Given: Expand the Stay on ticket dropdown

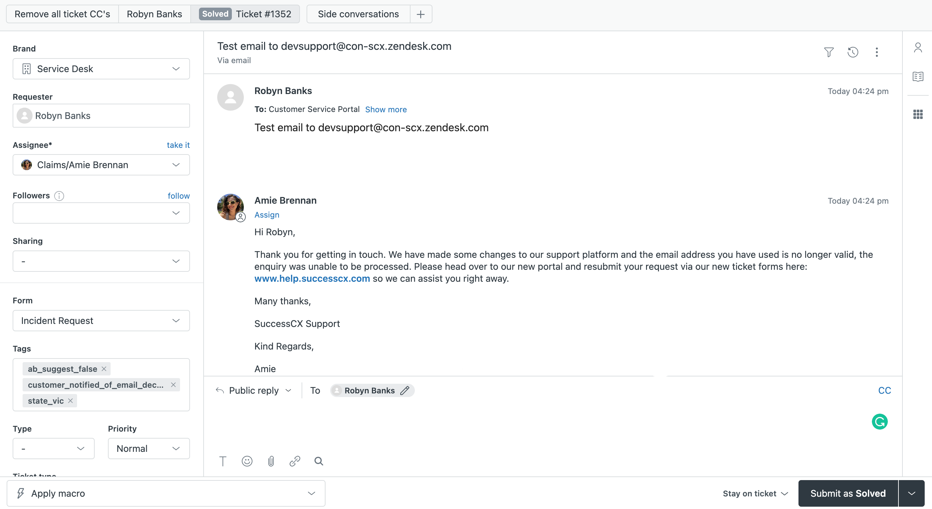Looking at the screenshot, I should (754, 493).
